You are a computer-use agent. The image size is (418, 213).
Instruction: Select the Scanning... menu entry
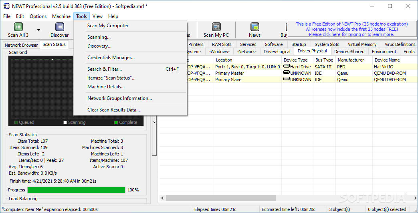point(130,37)
